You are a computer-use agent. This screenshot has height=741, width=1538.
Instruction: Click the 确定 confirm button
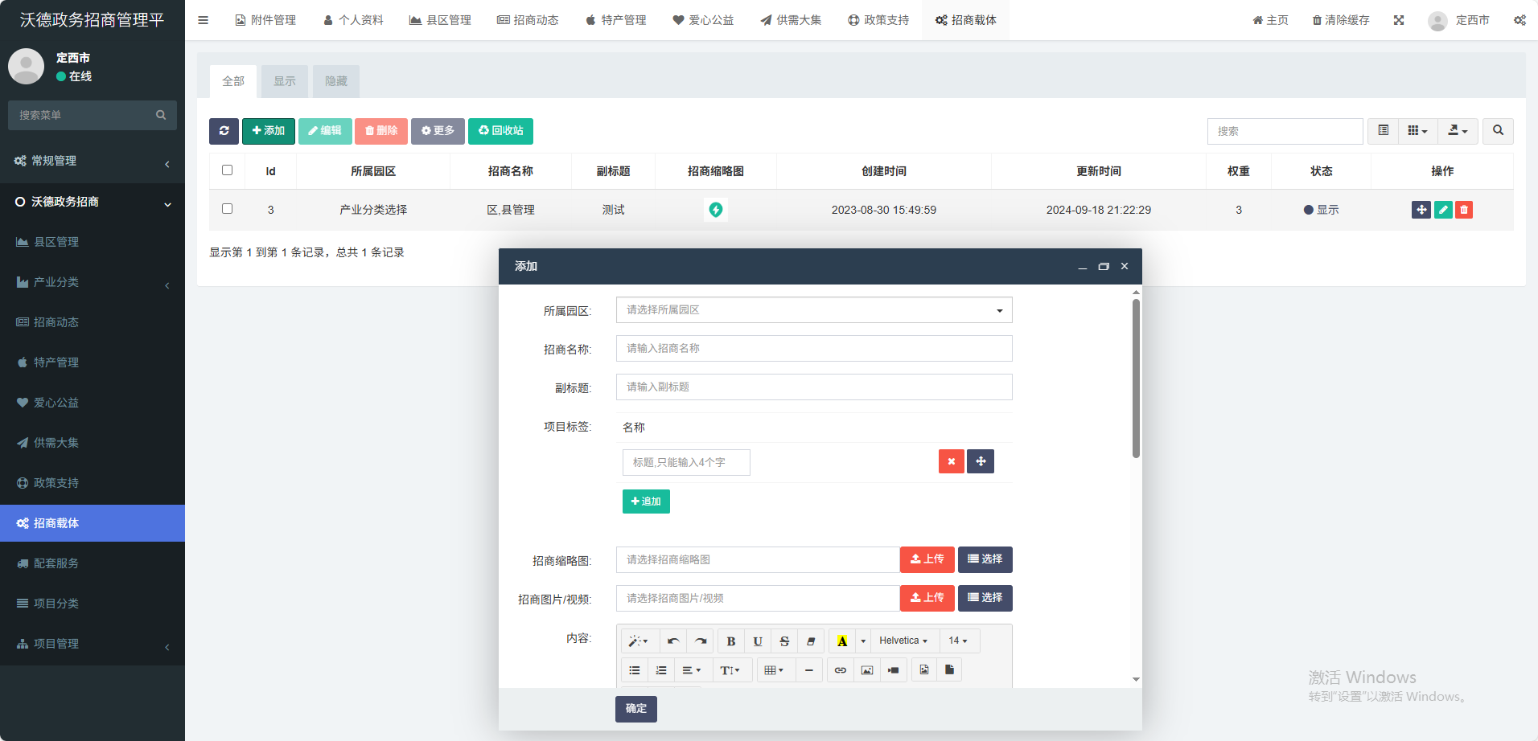(635, 709)
